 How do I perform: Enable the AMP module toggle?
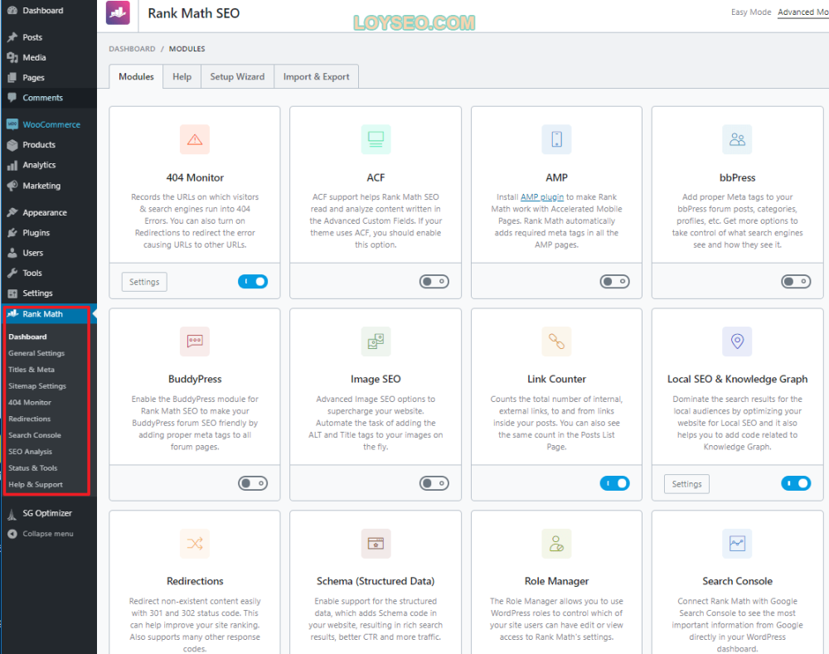pos(614,281)
